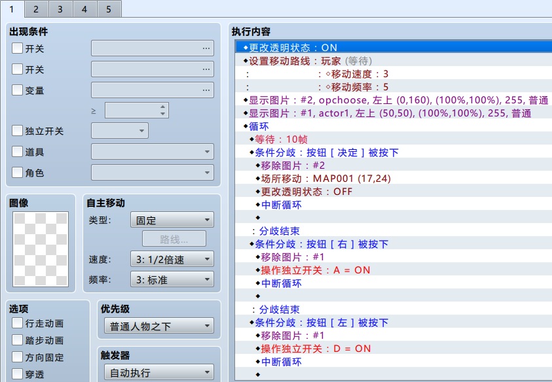Open the first 开关 selector field
This screenshot has width=552, height=382.
[x=153, y=48]
